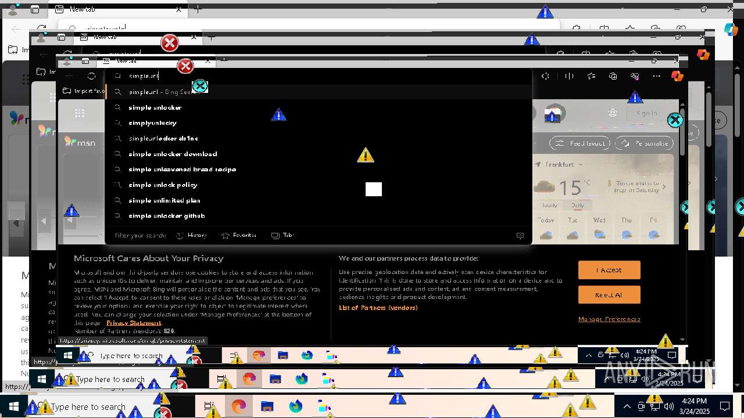Open Split screen in front Edge window
Viewport: 744px width, 418px height.
(x=569, y=76)
